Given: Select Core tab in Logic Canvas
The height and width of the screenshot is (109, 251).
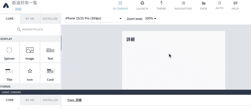Looking at the screenshot, I should click(x=10, y=100).
